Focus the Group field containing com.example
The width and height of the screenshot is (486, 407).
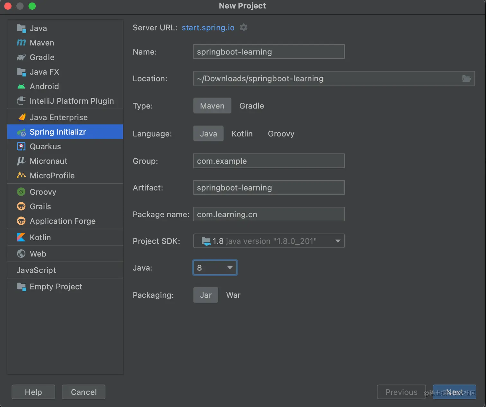(x=269, y=161)
